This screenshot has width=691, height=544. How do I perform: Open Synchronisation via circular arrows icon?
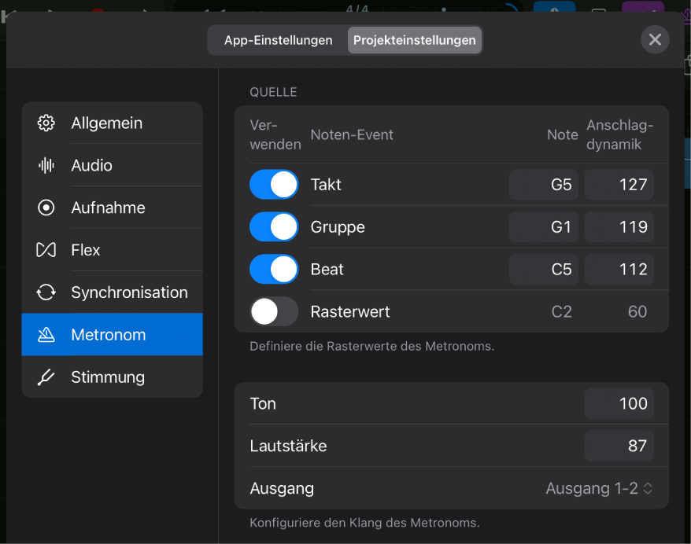click(46, 292)
